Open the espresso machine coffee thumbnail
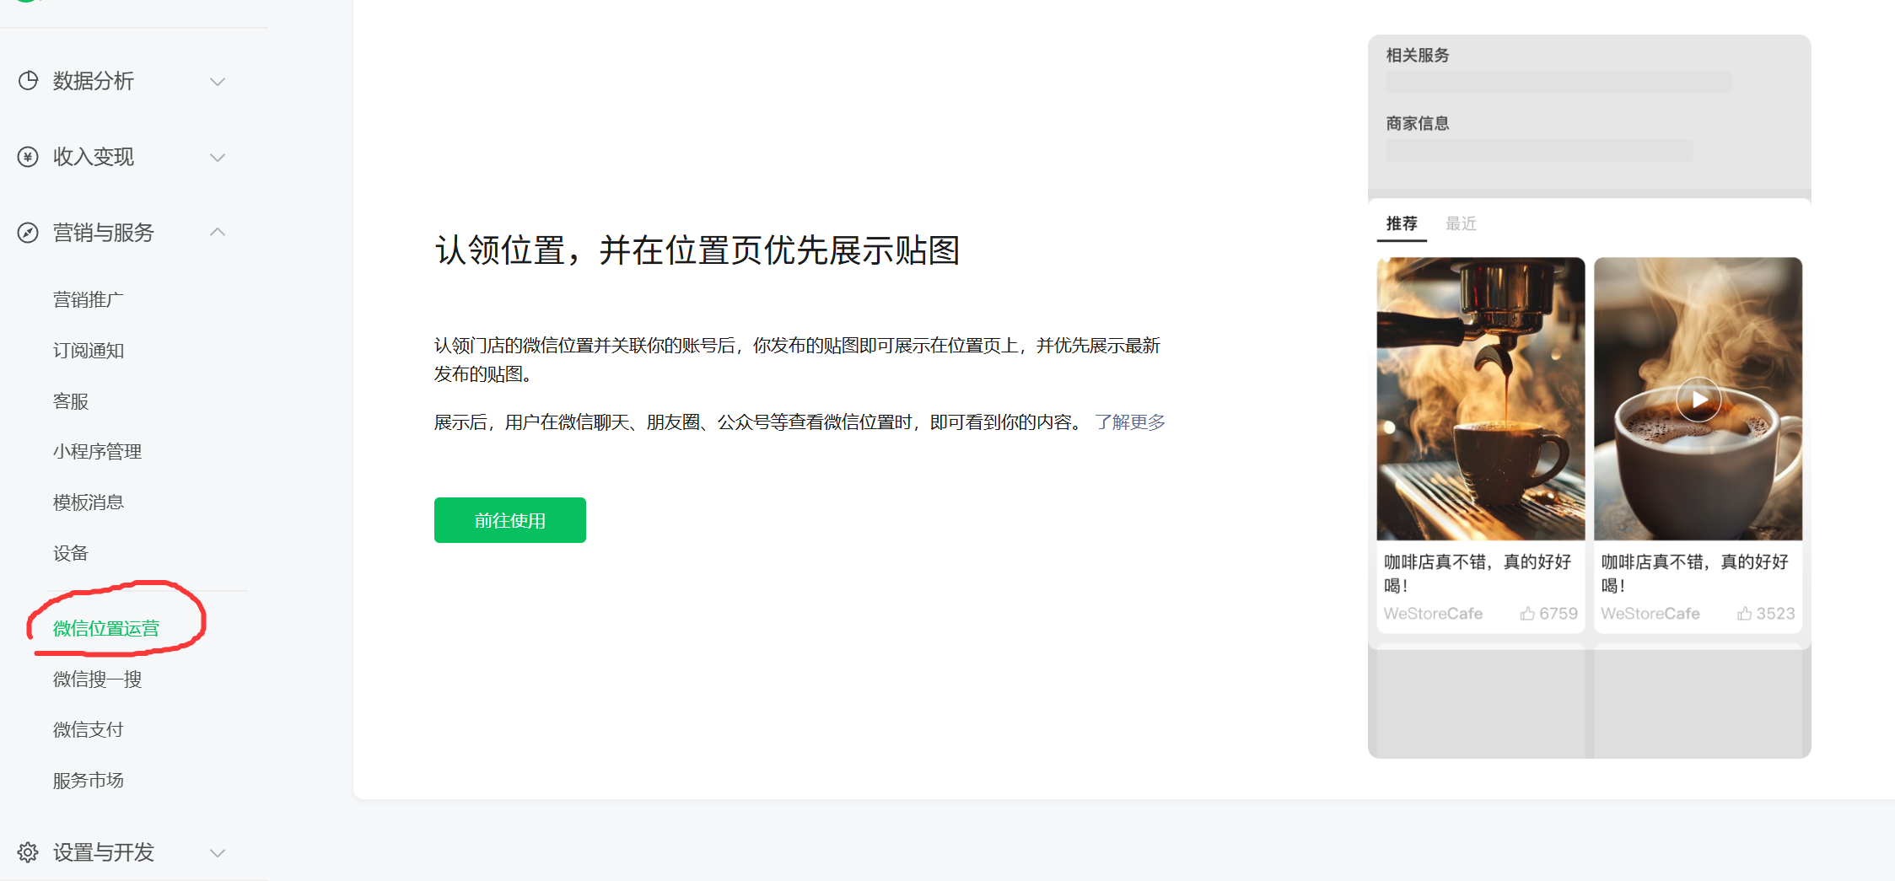1895x881 pixels. pyautogui.click(x=1481, y=399)
